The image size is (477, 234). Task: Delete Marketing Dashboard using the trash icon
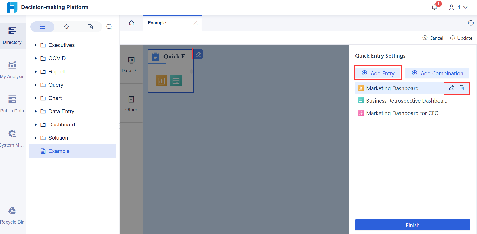[x=462, y=88]
